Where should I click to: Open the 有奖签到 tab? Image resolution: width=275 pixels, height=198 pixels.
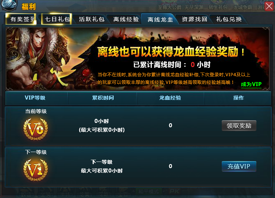21,19
